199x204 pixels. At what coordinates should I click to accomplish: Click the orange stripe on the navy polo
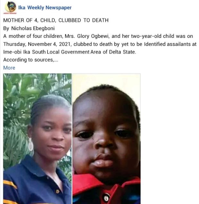(x=10, y=184)
